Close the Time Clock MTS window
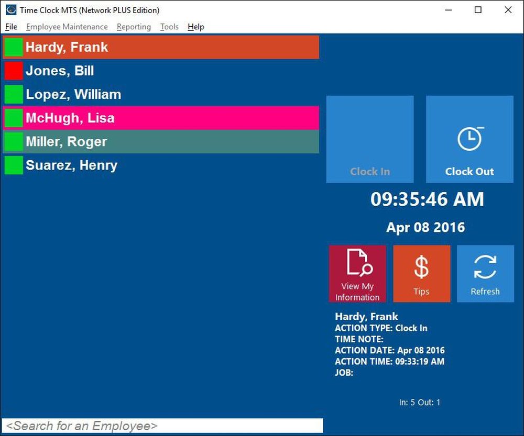The width and height of the screenshot is (524, 436). [508, 9]
